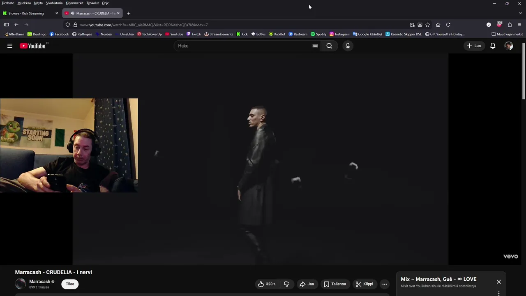This screenshot has height=296, width=526.
Task: Expand the list all tabs chevron
Action: 520,13
